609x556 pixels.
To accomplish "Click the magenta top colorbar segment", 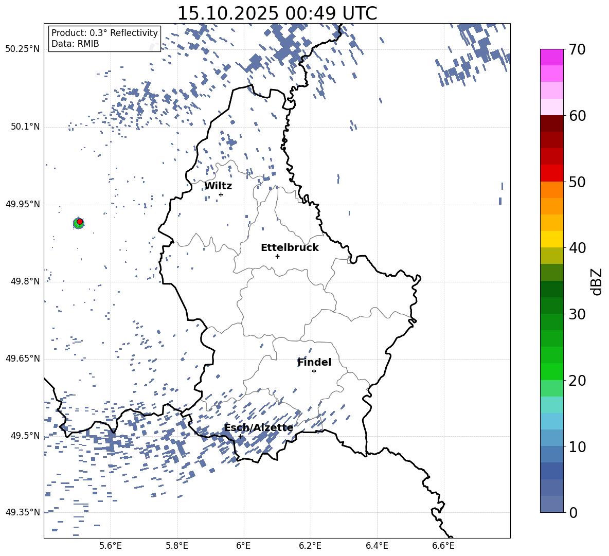I will (551, 58).
